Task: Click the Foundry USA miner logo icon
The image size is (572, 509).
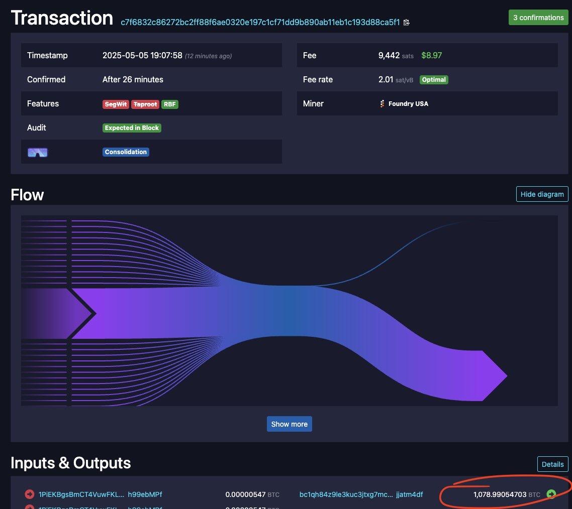Action: [382, 104]
